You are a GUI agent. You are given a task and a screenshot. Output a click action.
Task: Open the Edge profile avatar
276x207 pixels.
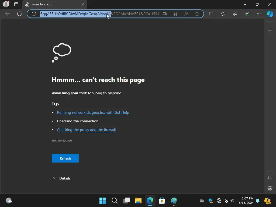(x=6, y=4)
